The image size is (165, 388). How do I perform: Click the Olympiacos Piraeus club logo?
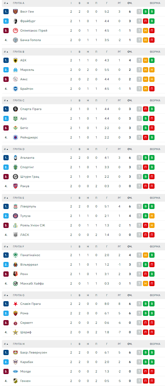(15, 31)
